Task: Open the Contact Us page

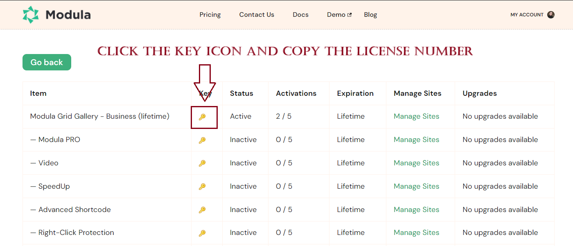Action: point(257,15)
